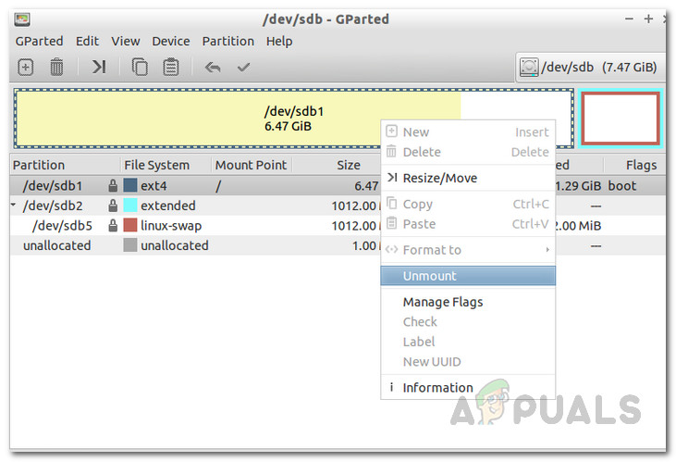Click the trash icon in context menu Delete
This screenshot has width=676, height=462.
point(391,152)
